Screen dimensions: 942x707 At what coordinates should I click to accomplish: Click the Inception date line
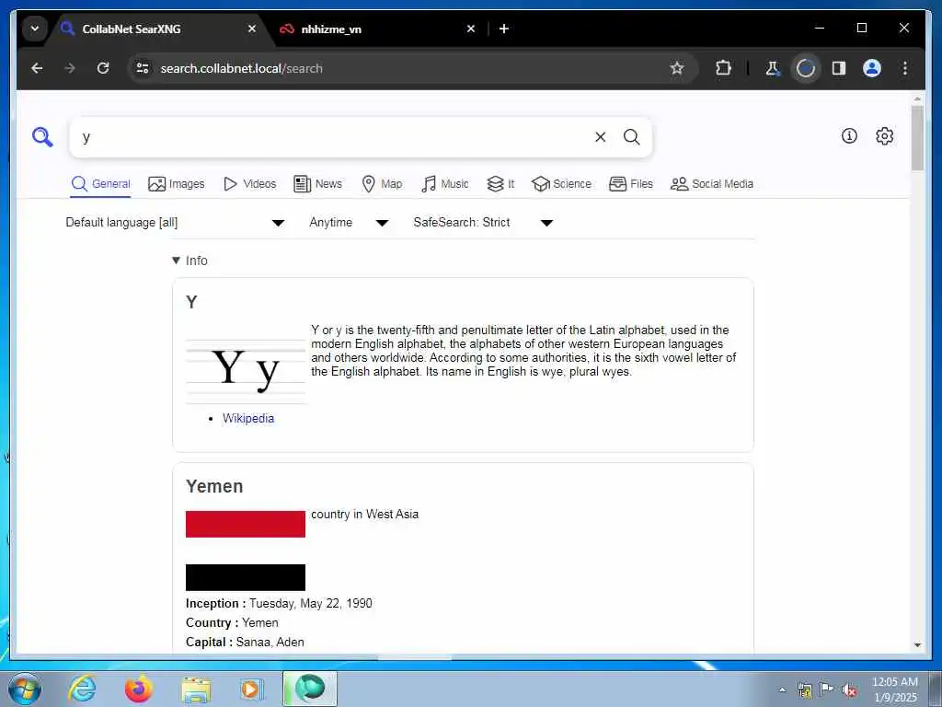click(279, 604)
